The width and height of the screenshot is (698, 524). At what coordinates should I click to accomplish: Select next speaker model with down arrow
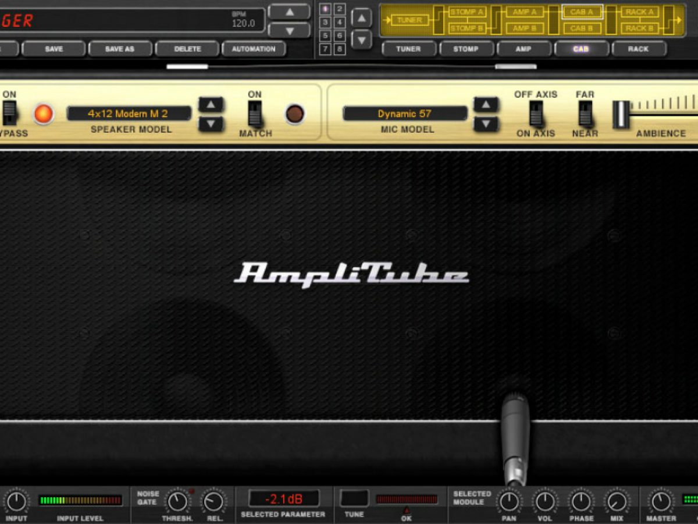coord(211,124)
